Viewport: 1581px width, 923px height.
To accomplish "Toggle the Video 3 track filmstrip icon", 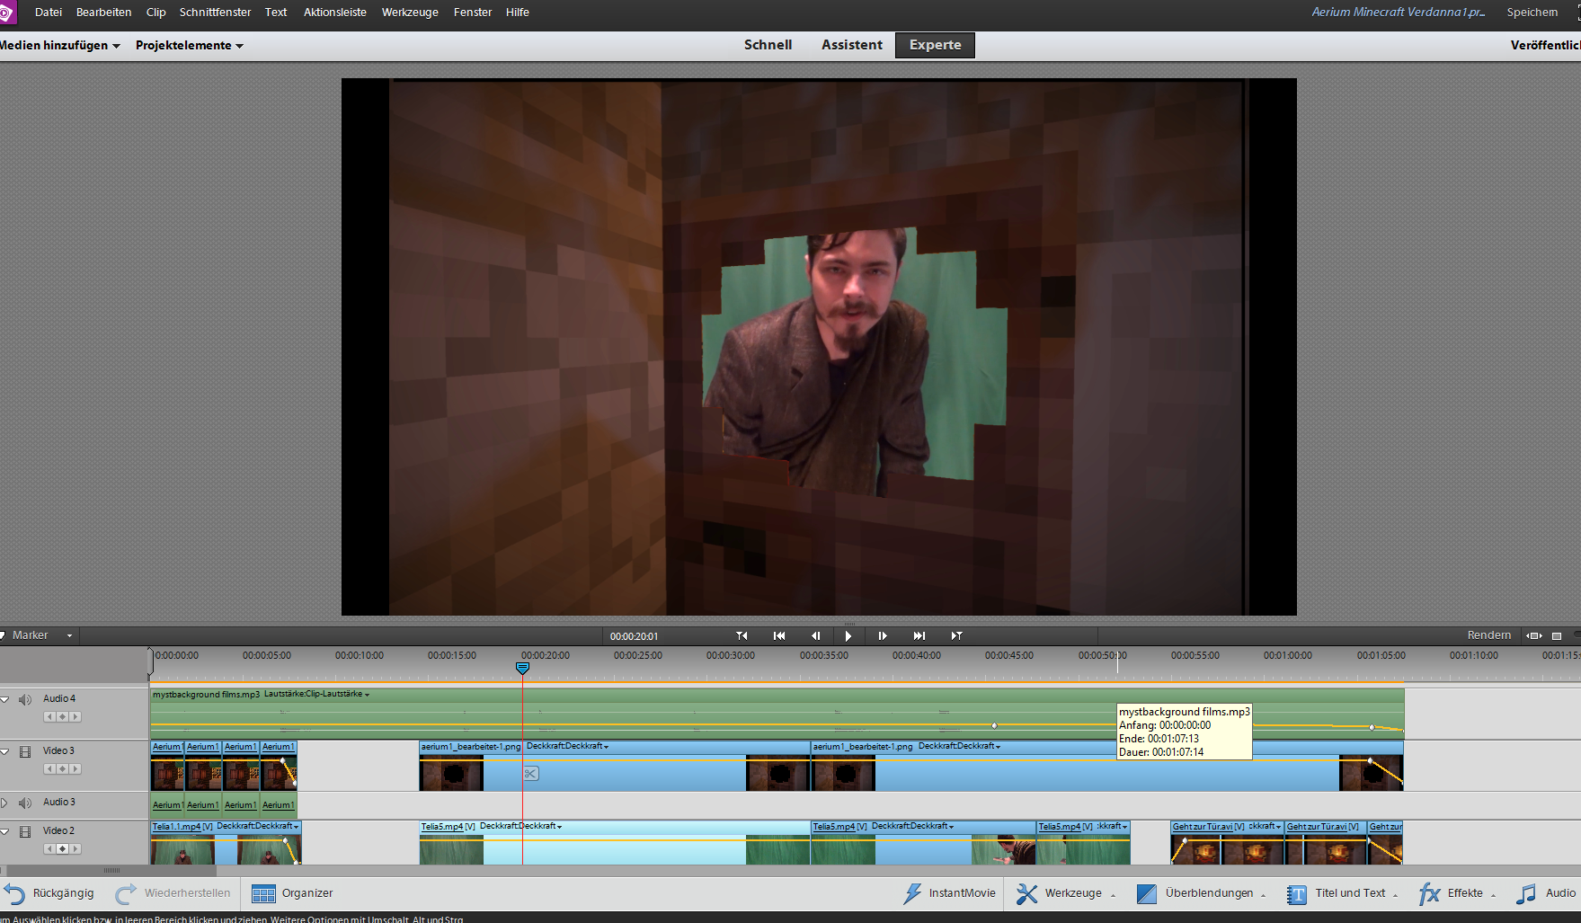I will point(25,751).
